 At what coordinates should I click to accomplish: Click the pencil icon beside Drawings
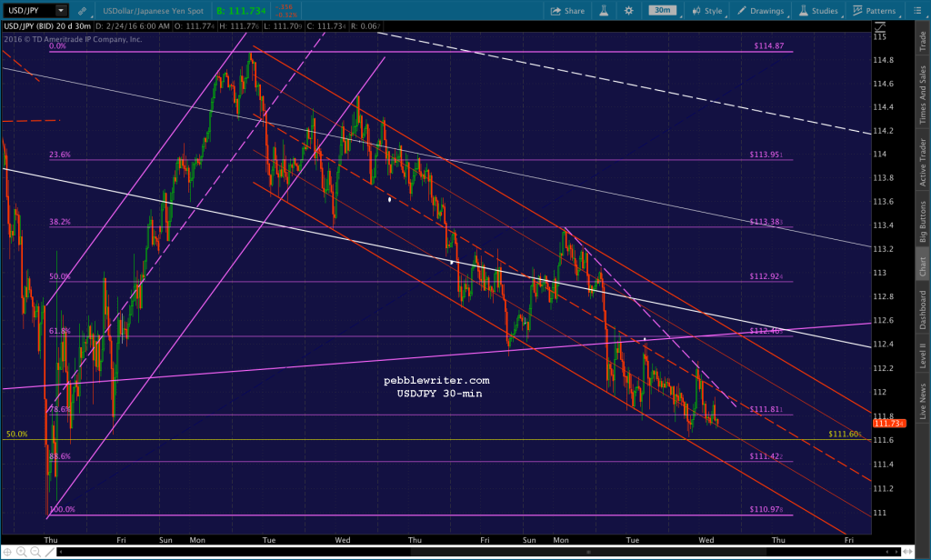tap(742, 11)
